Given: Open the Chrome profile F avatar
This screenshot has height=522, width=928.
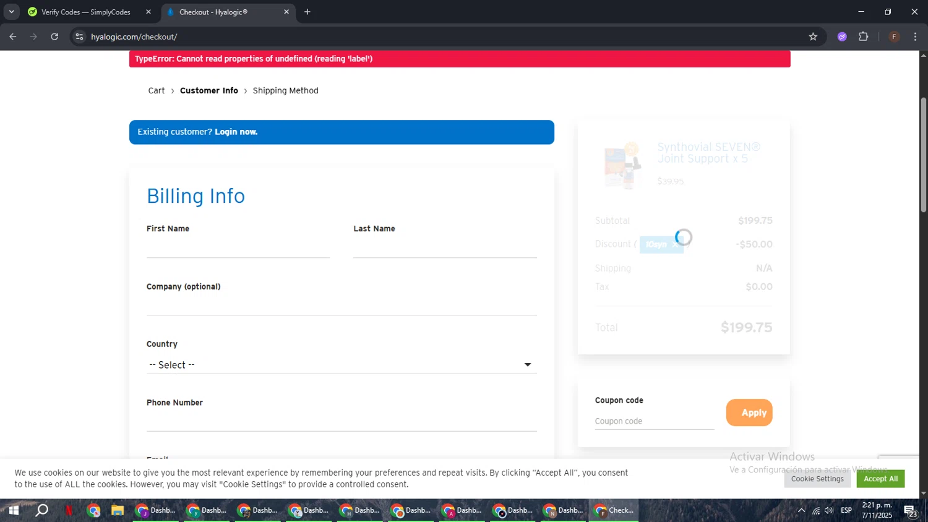Looking at the screenshot, I should [x=894, y=36].
